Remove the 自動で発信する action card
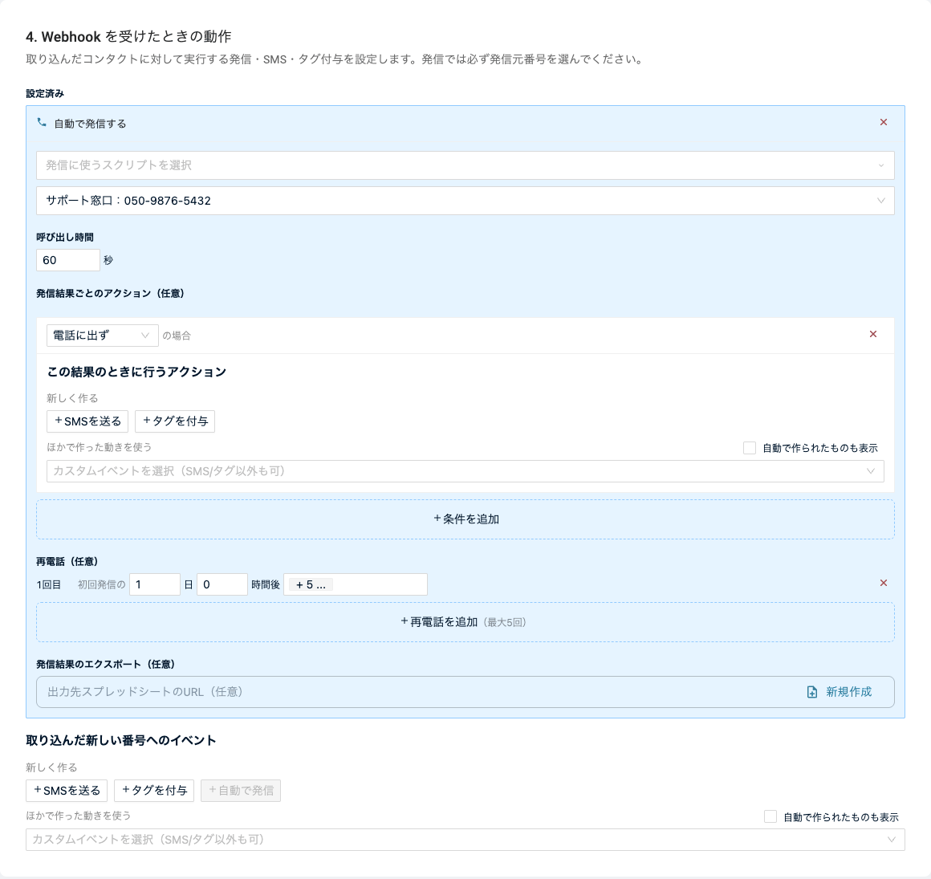The width and height of the screenshot is (931, 879). coord(884,122)
